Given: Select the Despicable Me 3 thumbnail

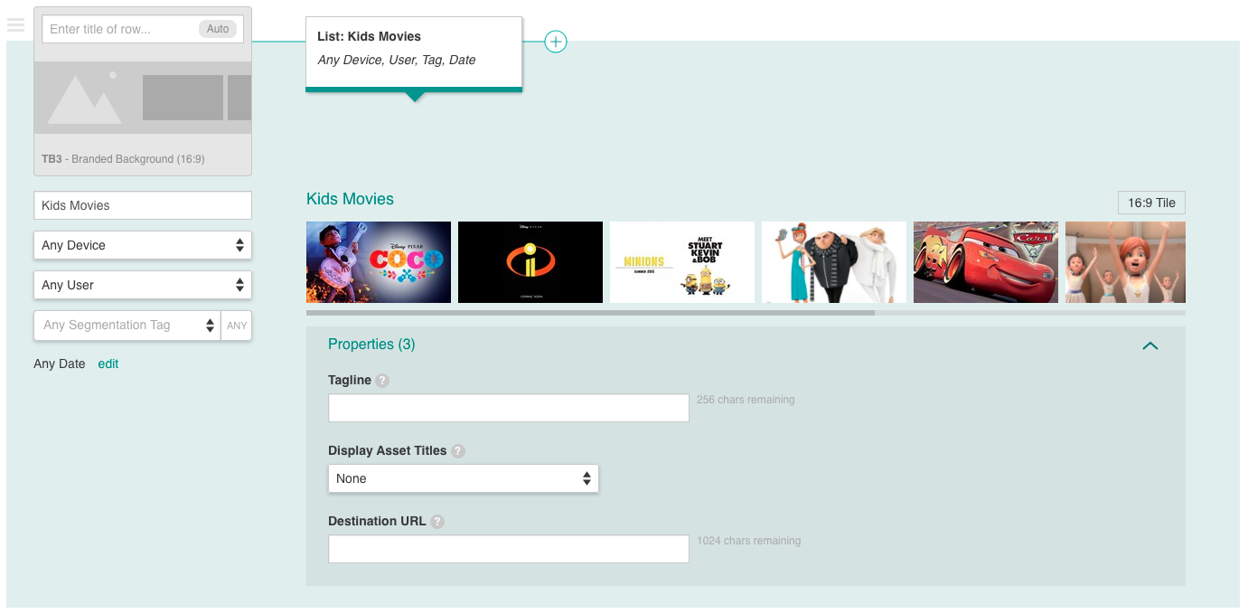Looking at the screenshot, I should click(x=834, y=262).
